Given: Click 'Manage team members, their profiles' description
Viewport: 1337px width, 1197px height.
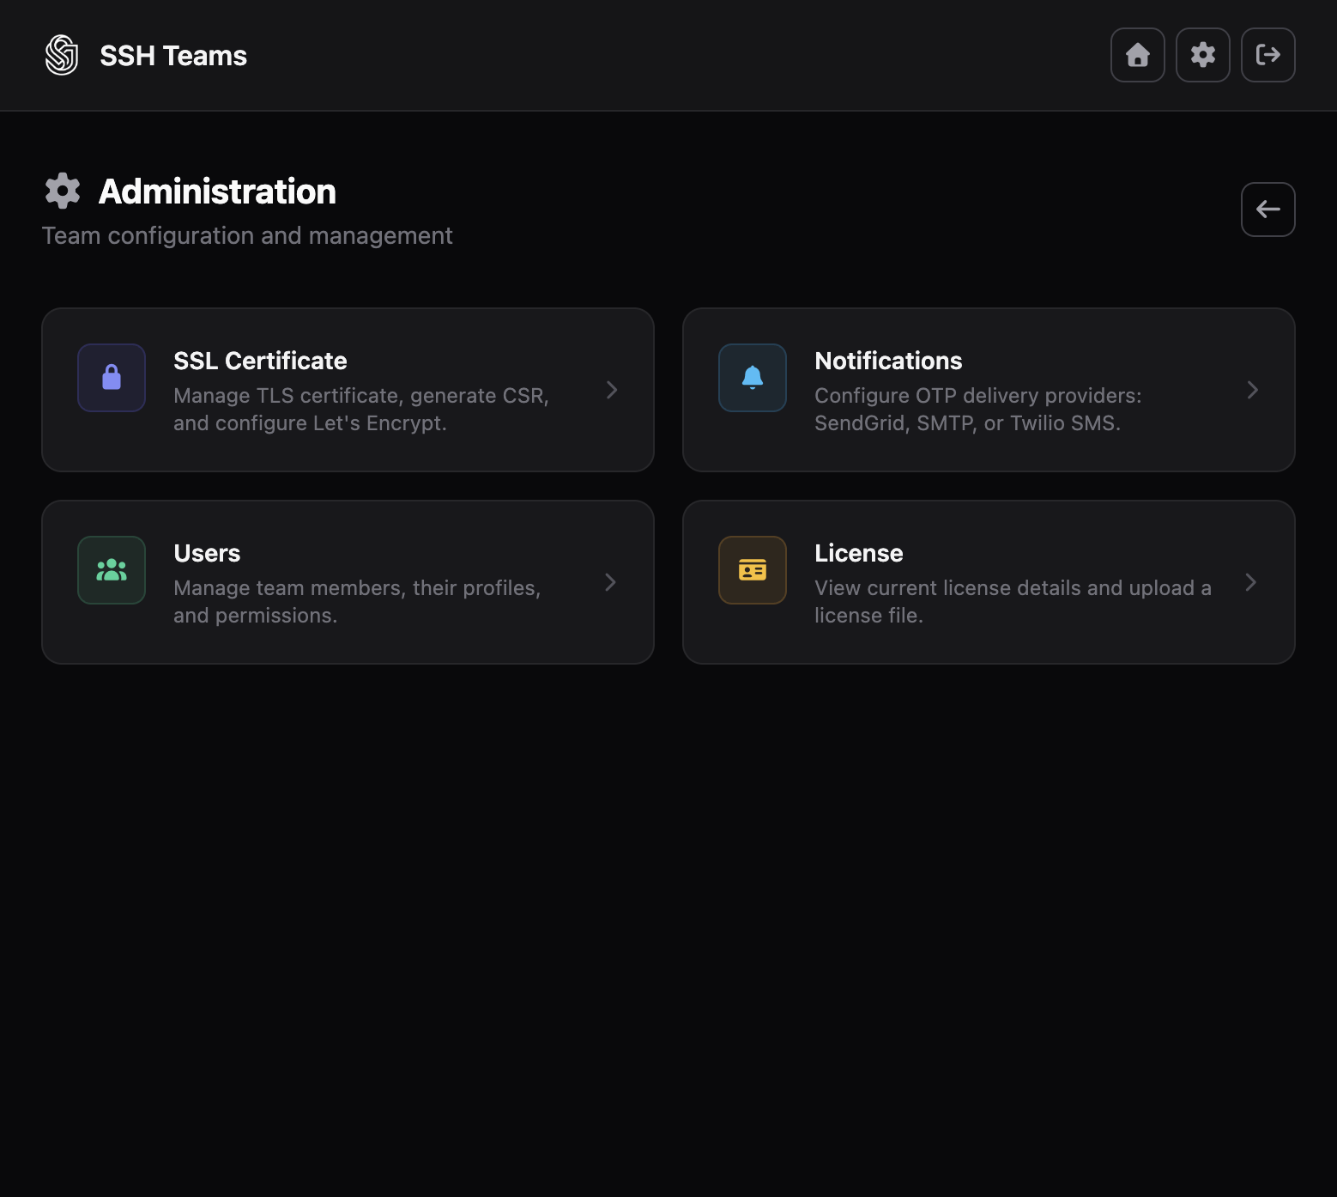Looking at the screenshot, I should pyautogui.click(x=357, y=602).
